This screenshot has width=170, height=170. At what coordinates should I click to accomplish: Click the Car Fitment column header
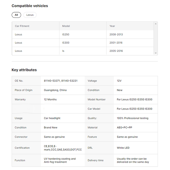(x=22, y=26)
